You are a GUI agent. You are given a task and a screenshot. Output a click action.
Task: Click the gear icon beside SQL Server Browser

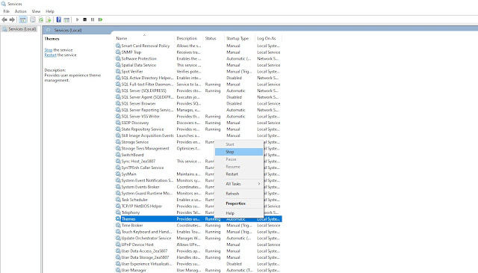[x=118, y=103]
